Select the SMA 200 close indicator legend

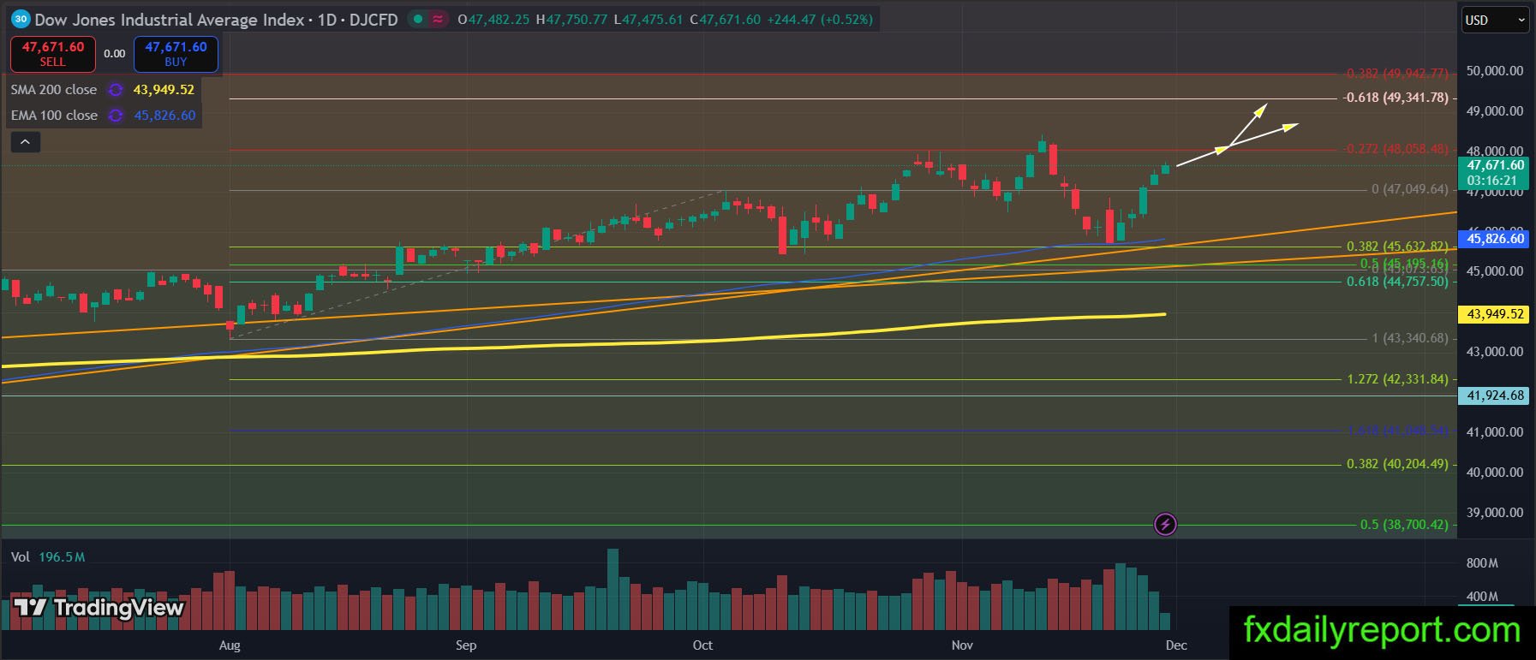[x=54, y=89]
